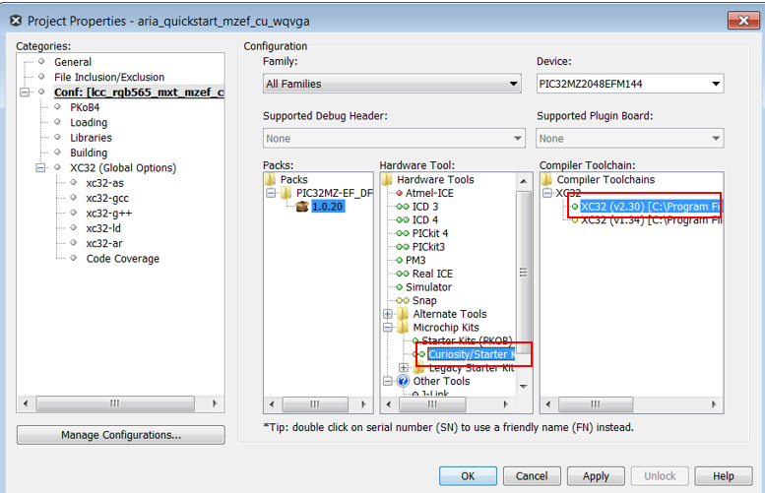Click the ICD 3 green status icons
Viewport: 765px width, 493px height.
(403, 207)
